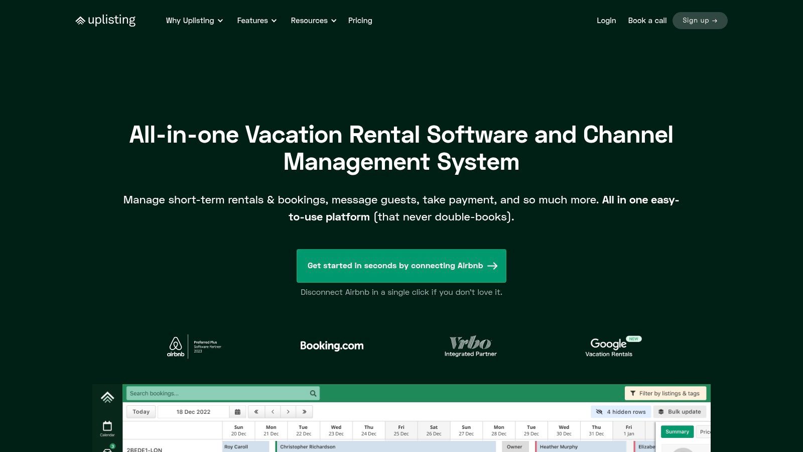
Task: Click the Bulk update button
Action: point(680,412)
